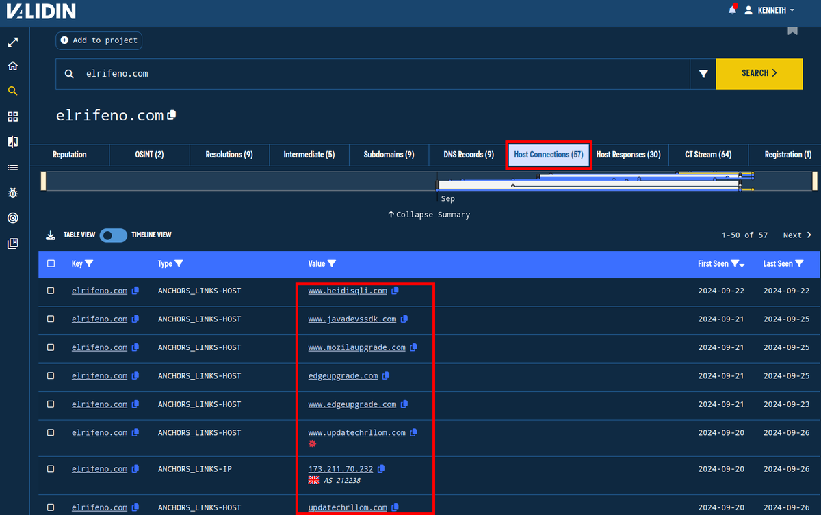This screenshot has height=515, width=821.
Task: Check the www.heidisqli.com row checkbox
Action: tap(51, 291)
